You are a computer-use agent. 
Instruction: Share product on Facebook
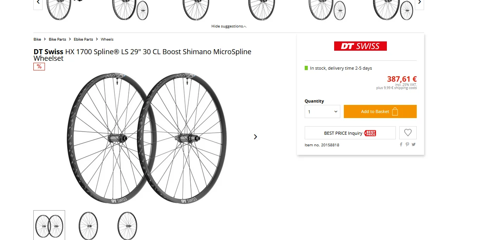[401, 144]
